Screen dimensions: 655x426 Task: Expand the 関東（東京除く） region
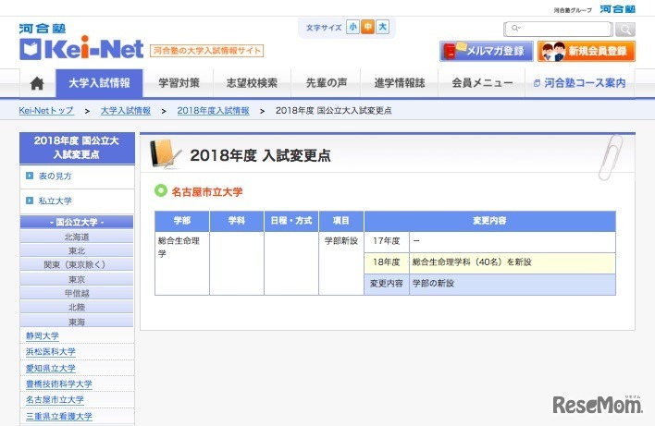pos(77,264)
